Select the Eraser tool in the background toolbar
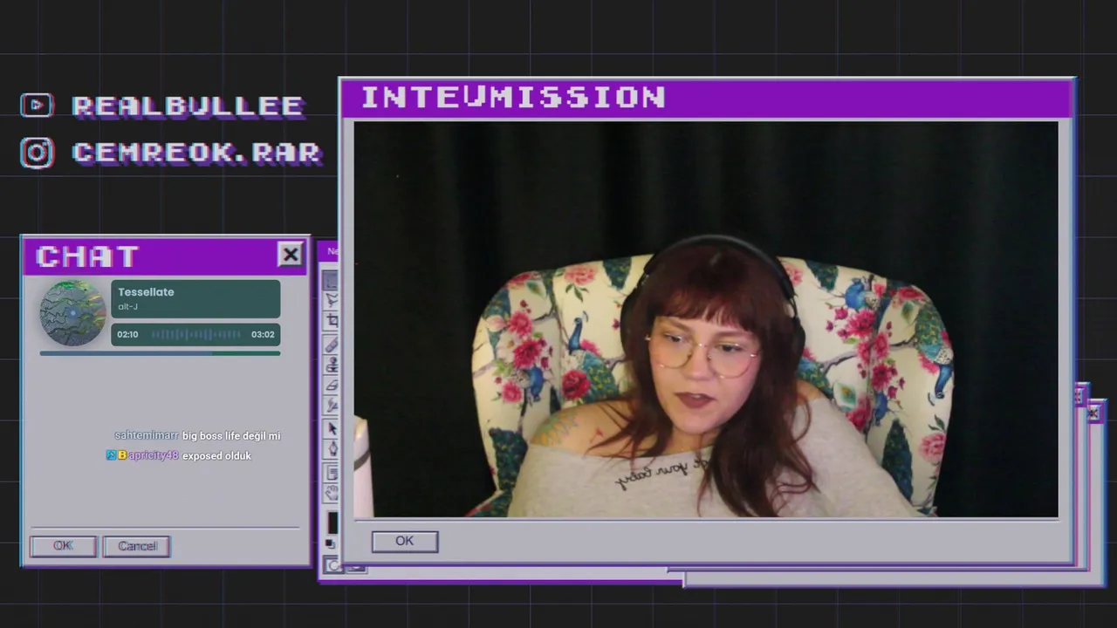Viewport: 1117px width, 628px height. [x=331, y=386]
